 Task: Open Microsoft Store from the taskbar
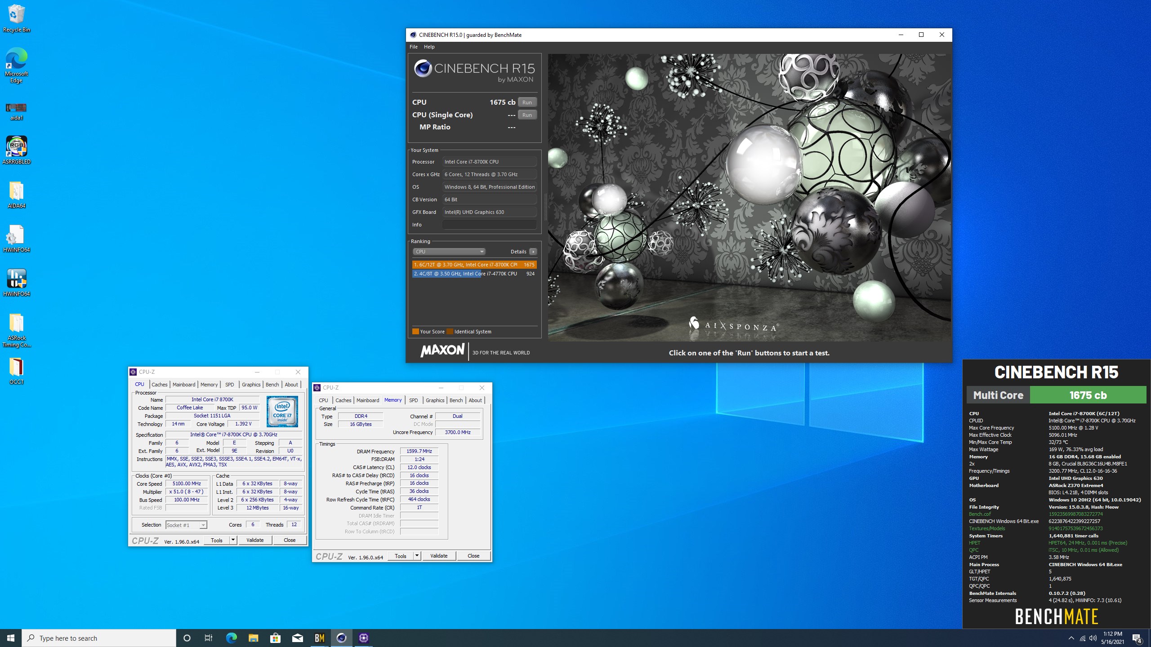(275, 638)
